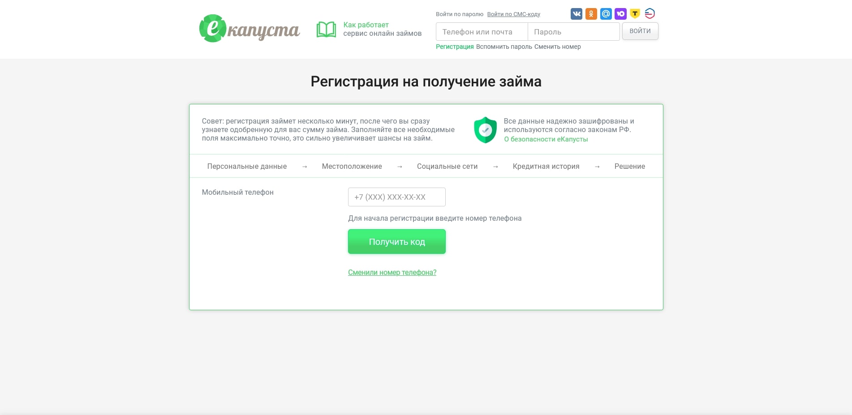Click the "Мобильный телефон" label
The width and height of the screenshot is (852, 415).
[237, 192]
